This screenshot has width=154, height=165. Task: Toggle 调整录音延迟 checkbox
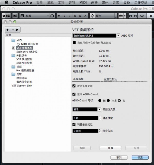(x=74, y=124)
